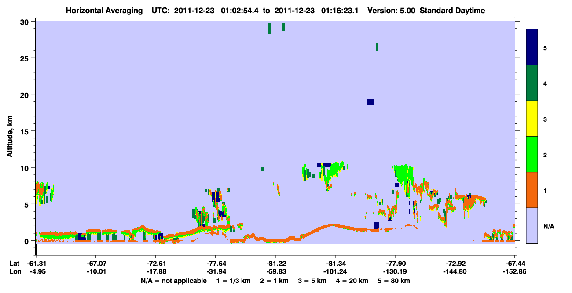572x293 pixels.
Task: Click the "Version: 5.00" text
Action: coord(391,11)
